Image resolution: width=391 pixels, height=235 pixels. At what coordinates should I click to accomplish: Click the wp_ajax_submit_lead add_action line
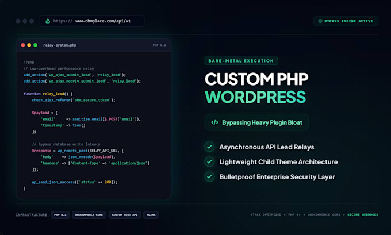pyautogui.click(x=75, y=75)
